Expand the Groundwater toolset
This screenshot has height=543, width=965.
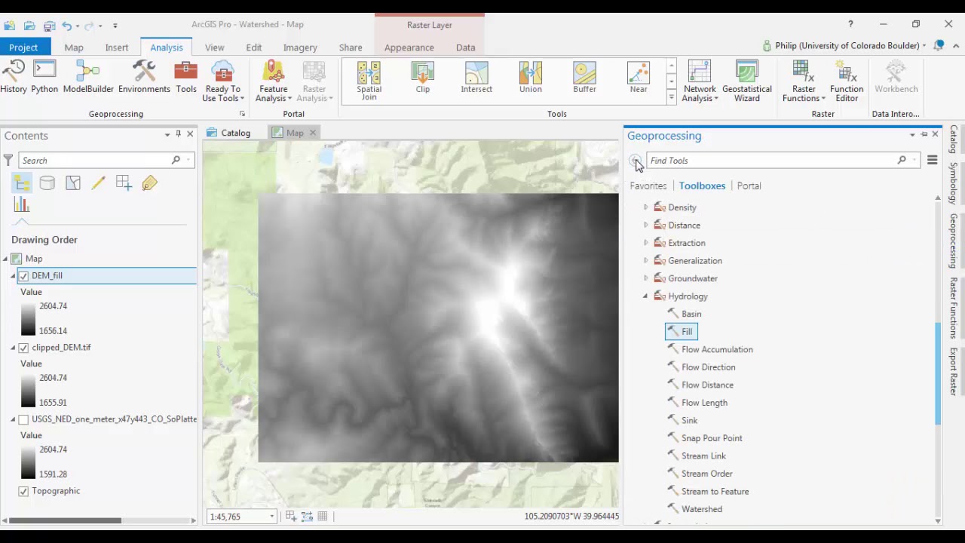pos(645,278)
